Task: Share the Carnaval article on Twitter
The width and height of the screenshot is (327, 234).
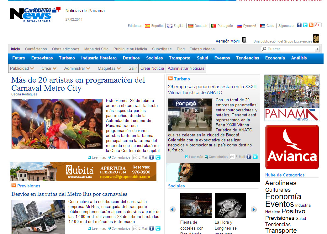Action: (x=158, y=157)
